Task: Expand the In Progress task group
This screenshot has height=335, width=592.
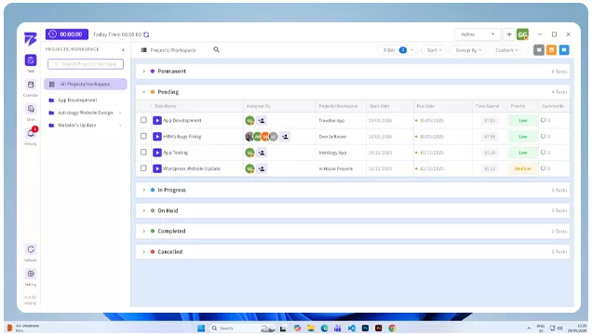Action: [144, 190]
